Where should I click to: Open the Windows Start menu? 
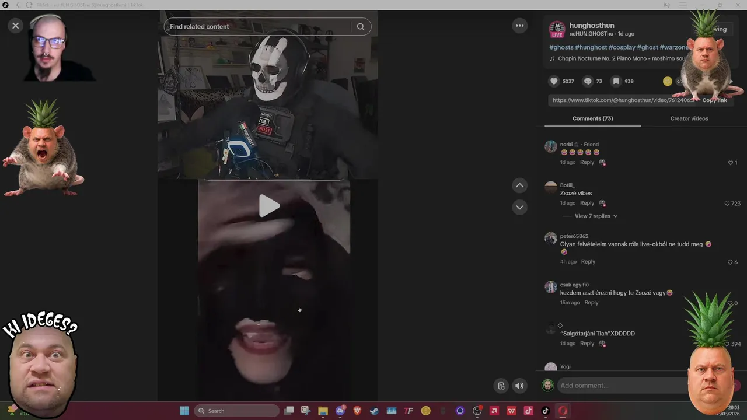(x=184, y=411)
